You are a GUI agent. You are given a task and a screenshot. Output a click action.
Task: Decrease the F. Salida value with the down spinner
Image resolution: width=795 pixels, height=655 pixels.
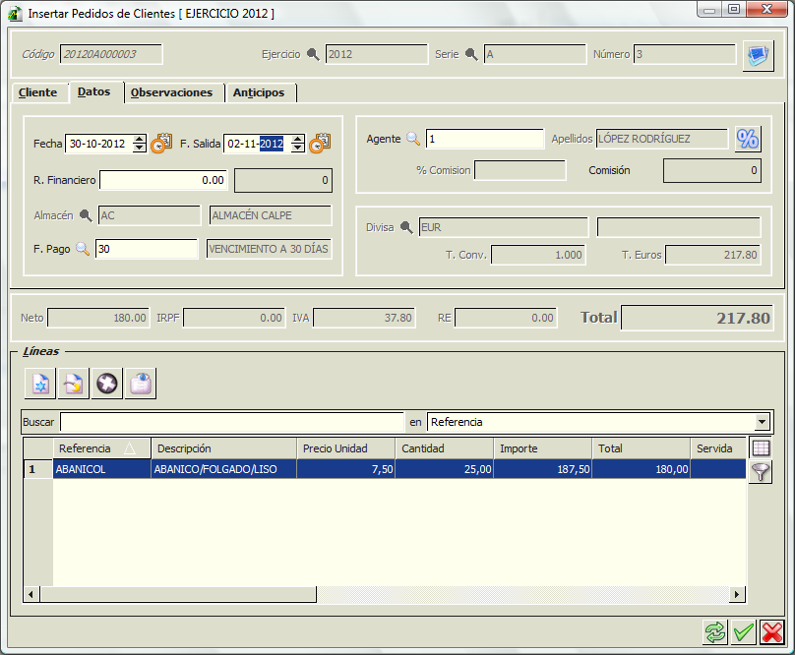pyautogui.click(x=298, y=148)
